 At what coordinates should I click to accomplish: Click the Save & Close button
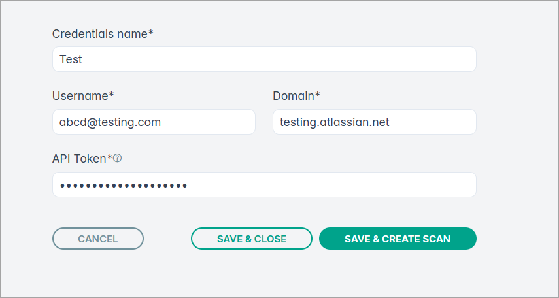coord(252,239)
